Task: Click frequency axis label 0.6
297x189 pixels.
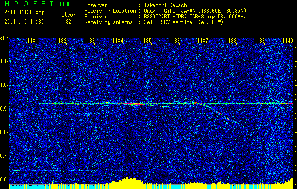Action: [x=4, y=180]
